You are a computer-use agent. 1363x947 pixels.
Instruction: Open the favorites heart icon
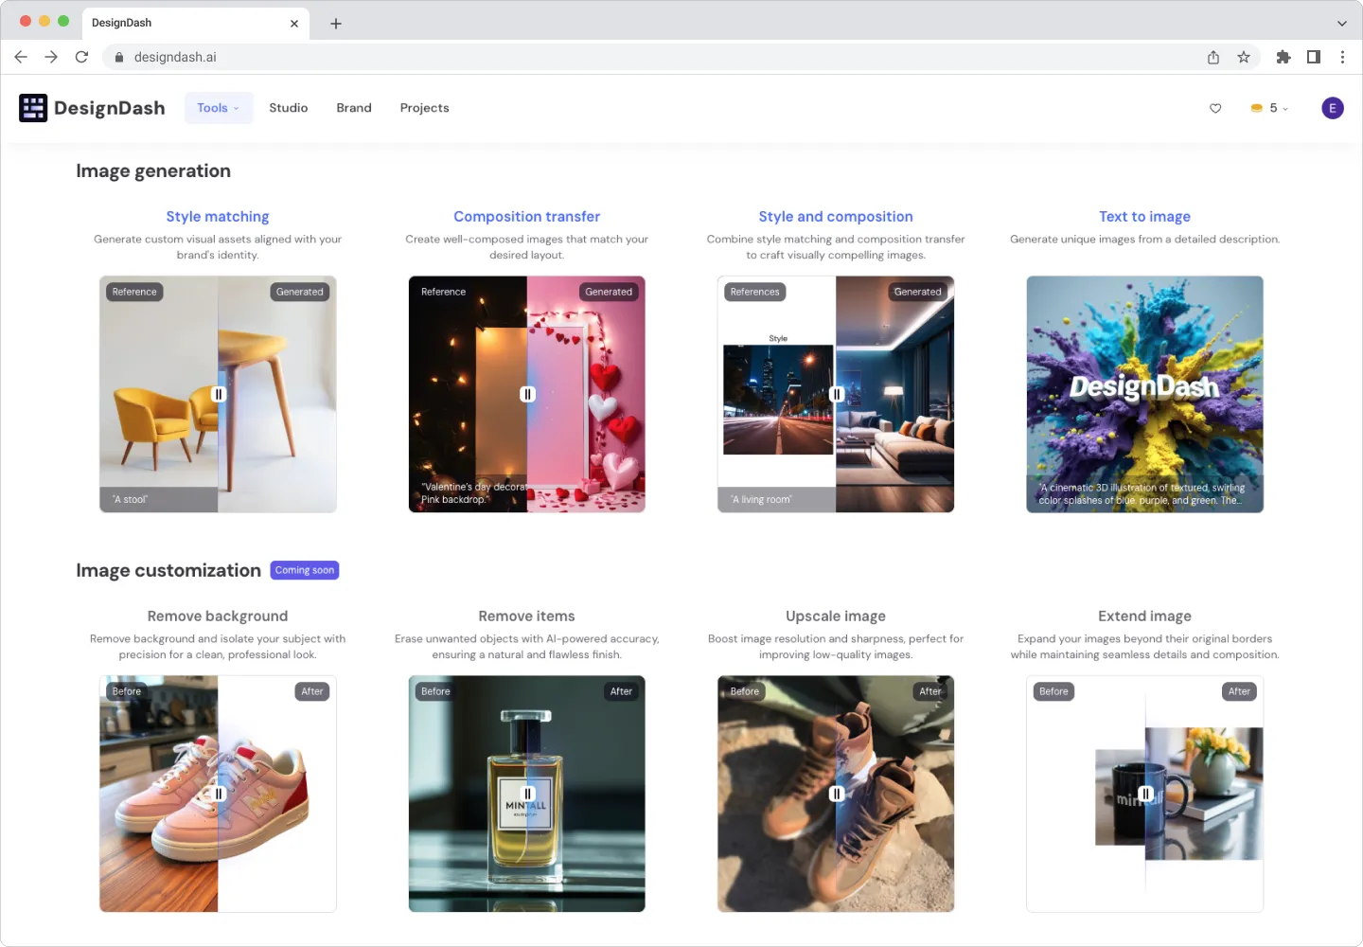pyautogui.click(x=1215, y=108)
